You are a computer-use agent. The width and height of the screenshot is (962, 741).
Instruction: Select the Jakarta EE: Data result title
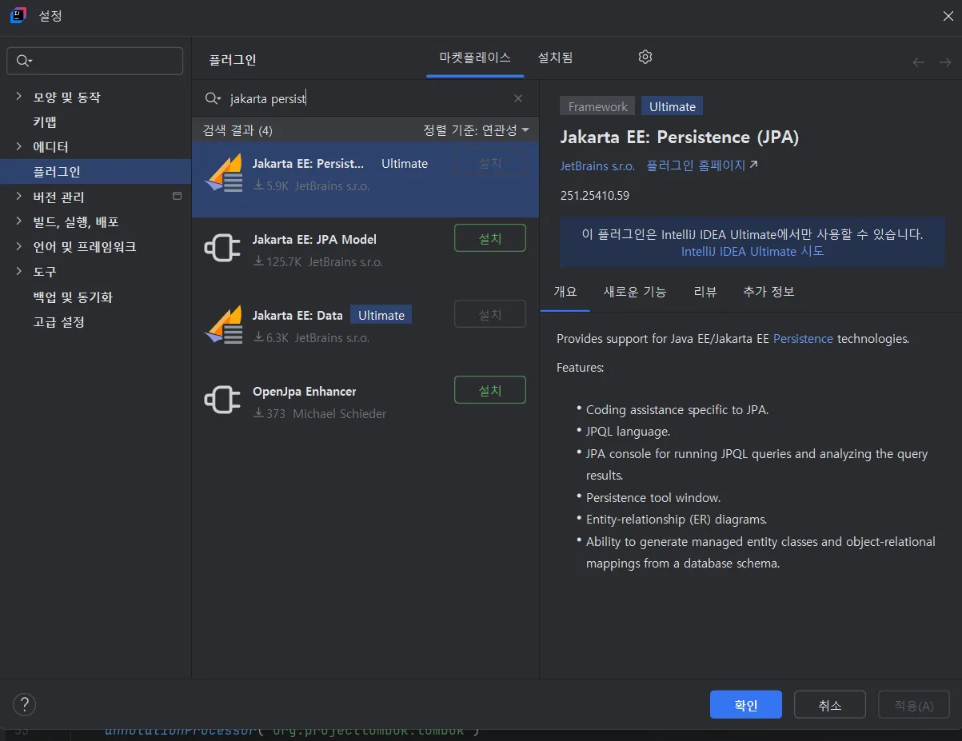pos(297,315)
